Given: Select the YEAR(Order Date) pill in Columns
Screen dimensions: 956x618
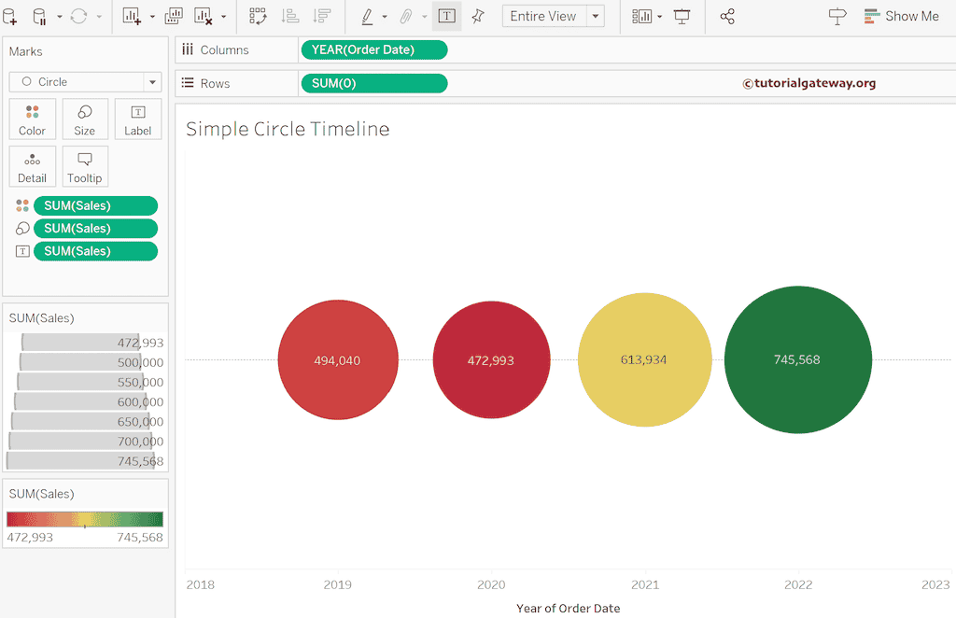Looking at the screenshot, I should [374, 50].
